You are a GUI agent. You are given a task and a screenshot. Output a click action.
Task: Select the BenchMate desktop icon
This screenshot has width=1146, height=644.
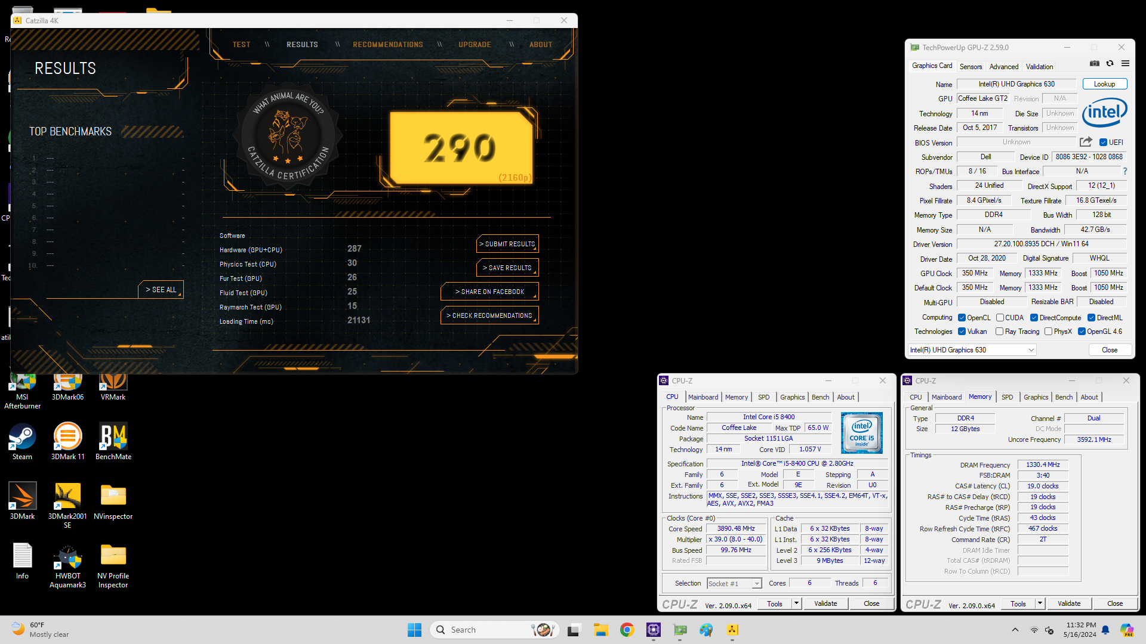113,441
